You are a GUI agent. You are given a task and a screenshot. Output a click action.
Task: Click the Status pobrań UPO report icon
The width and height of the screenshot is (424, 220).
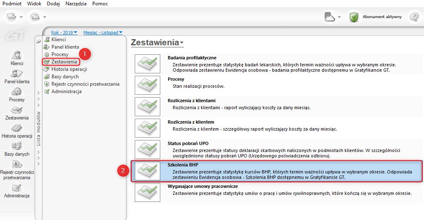[x=148, y=150]
